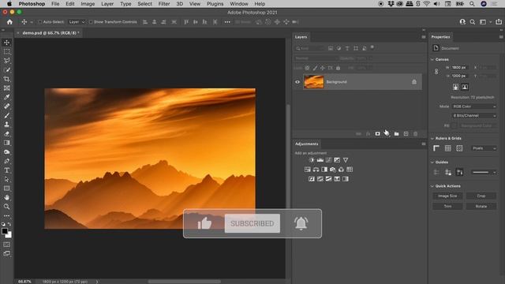This screenshot has width=505, height=284.
Task: Select the Lasso tool
Action: [6, 61]
